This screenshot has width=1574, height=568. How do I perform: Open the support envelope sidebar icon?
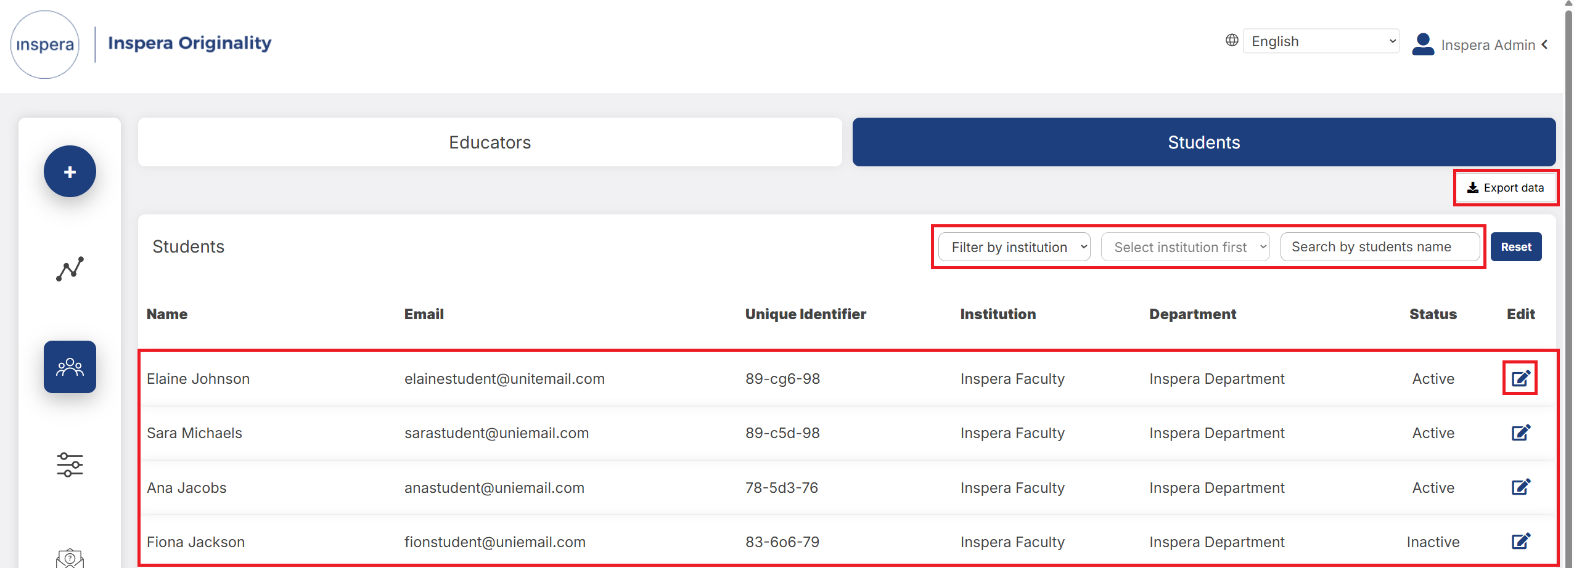pyautogui.click(x=70, y=558)
